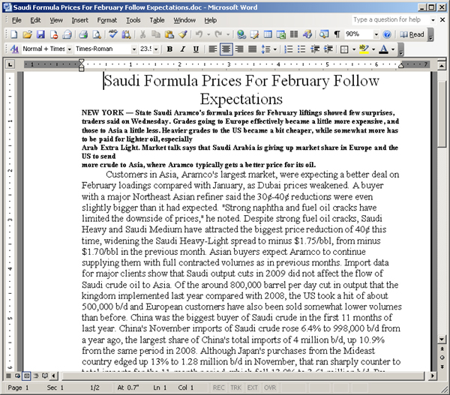The height and width of the screenshot is (395, 450).
Task: Open the Style dropdown Normal + Times
Action: [x=69, y=49]
